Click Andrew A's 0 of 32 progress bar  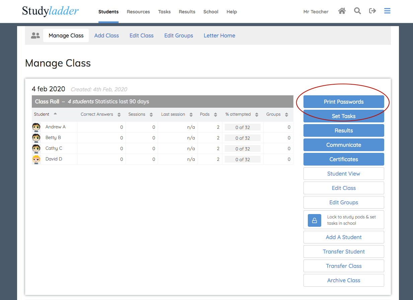pos(243,127)
